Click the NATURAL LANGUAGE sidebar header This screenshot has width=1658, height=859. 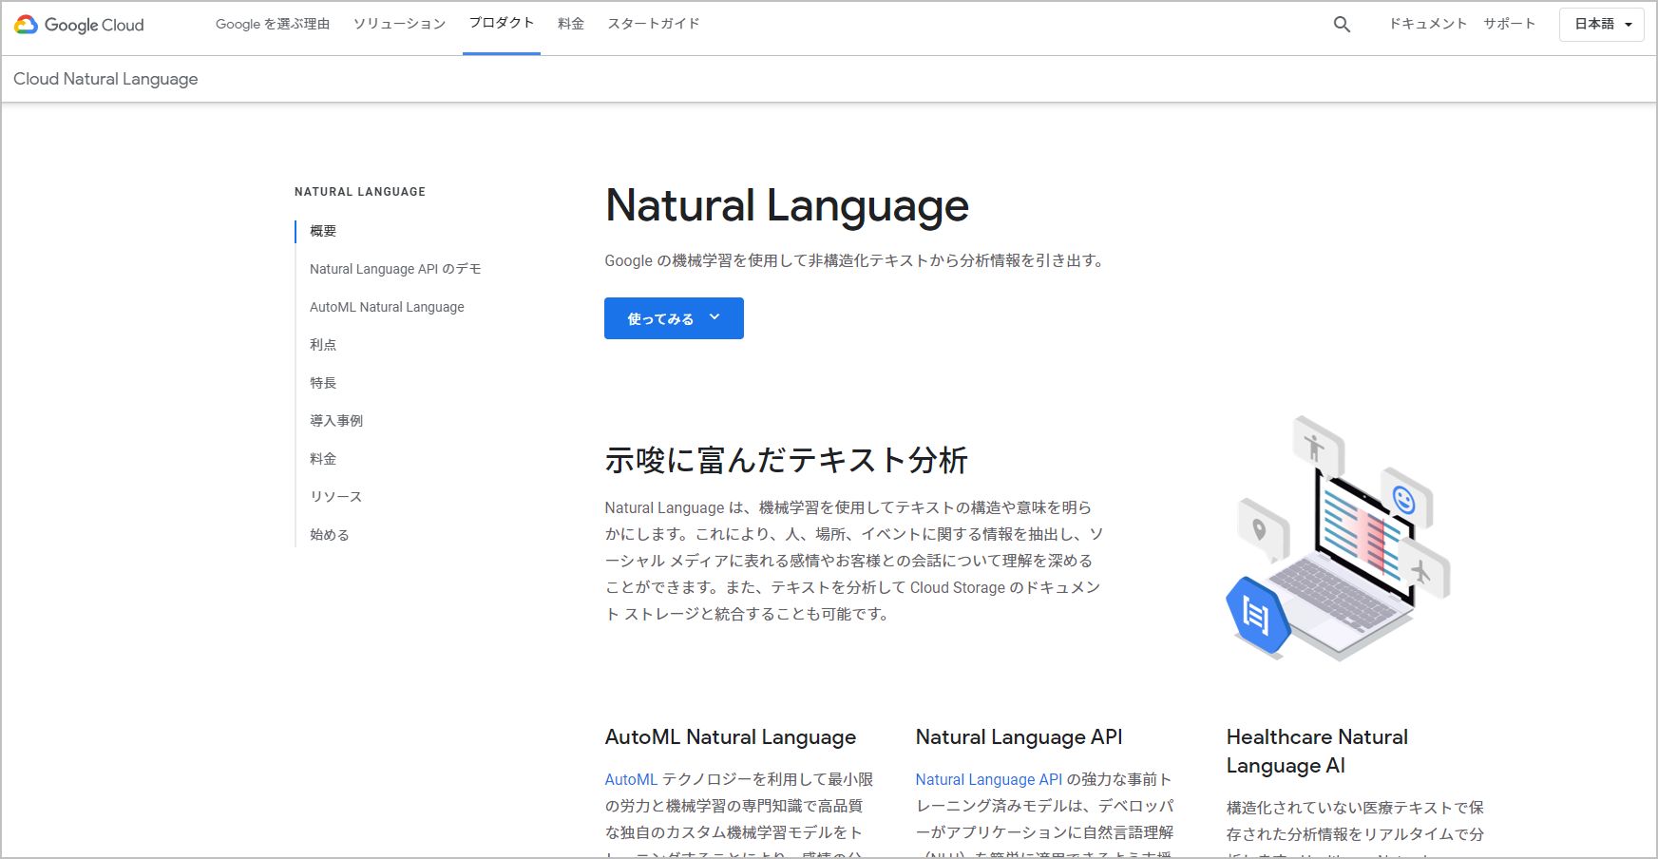click(360, 192)
